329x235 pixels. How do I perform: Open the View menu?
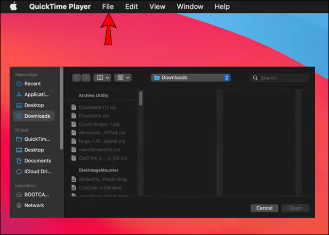(x=157, y=6)
